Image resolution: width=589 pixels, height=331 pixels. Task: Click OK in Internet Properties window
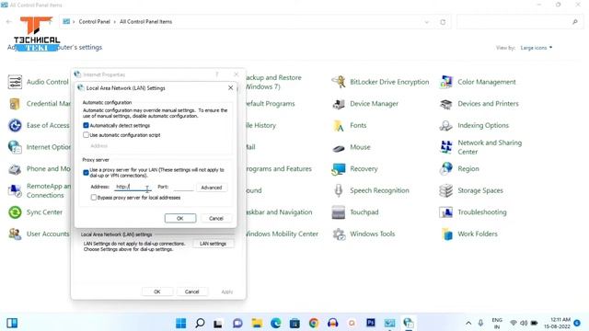pyautogui.click(x=157, y=291)
